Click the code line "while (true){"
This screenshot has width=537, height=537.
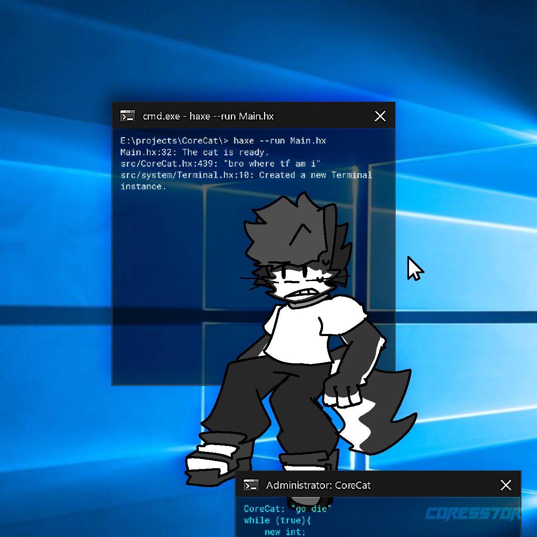point(277,520)
